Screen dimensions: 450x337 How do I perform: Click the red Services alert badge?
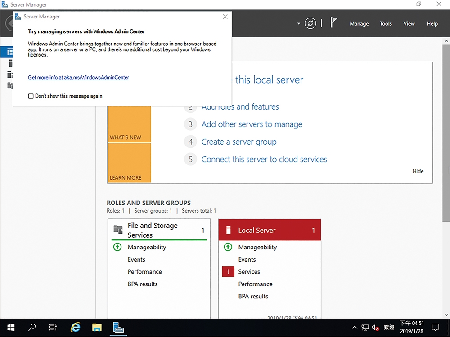[228, 272]
